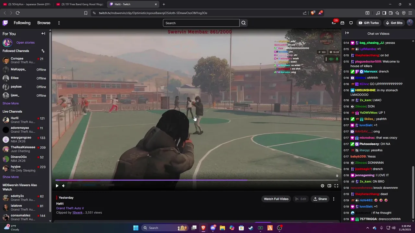Open Brave VPN shield icon
This screenshot has height=233, width=415.
coord(404,13)
